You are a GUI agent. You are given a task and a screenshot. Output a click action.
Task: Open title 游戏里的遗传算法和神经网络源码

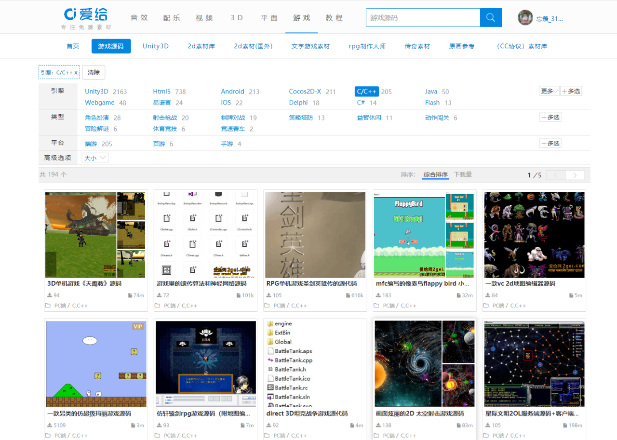(x=201, y=283)
